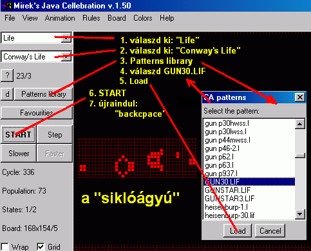Open the Animation menu
This screenshot has width=311, height=251.
point(60,18)
